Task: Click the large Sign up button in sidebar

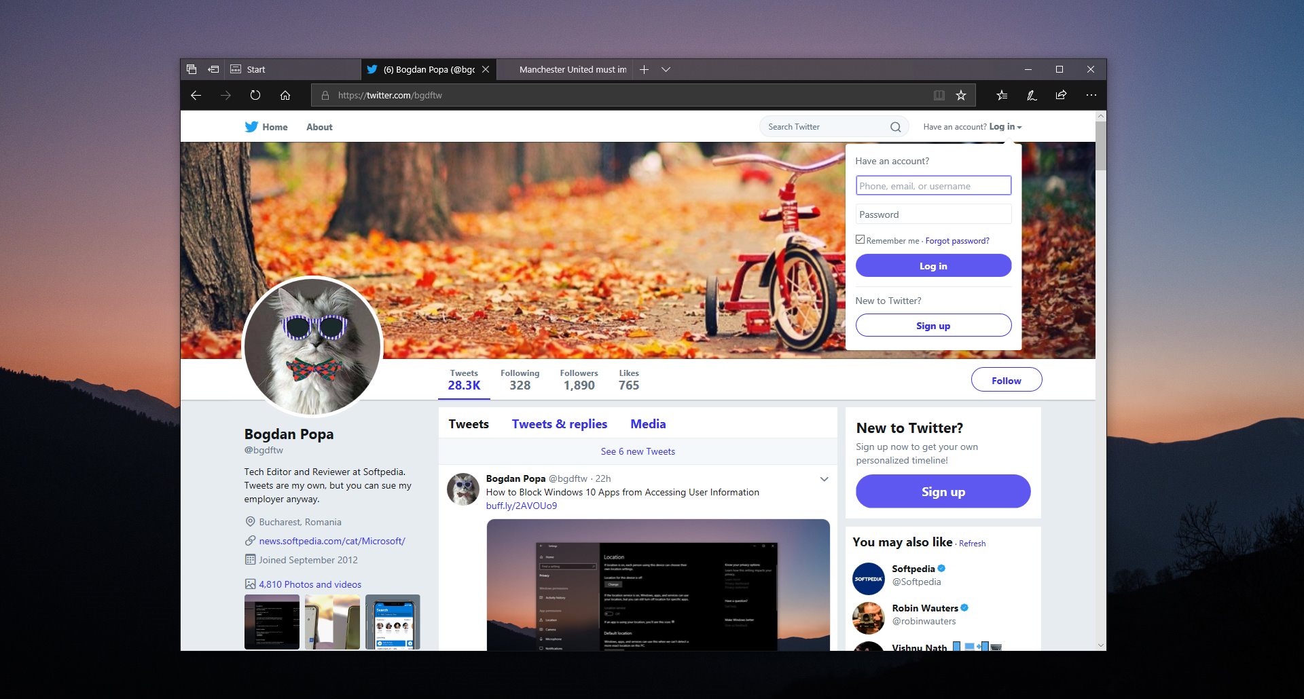Action: coord(943,491)
